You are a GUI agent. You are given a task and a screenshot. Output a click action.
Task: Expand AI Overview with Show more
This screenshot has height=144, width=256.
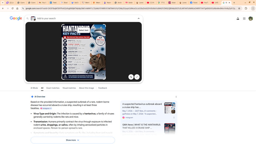tap(73, 140)
